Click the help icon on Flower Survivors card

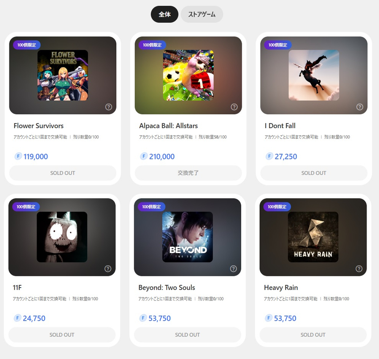pos(109,107)
